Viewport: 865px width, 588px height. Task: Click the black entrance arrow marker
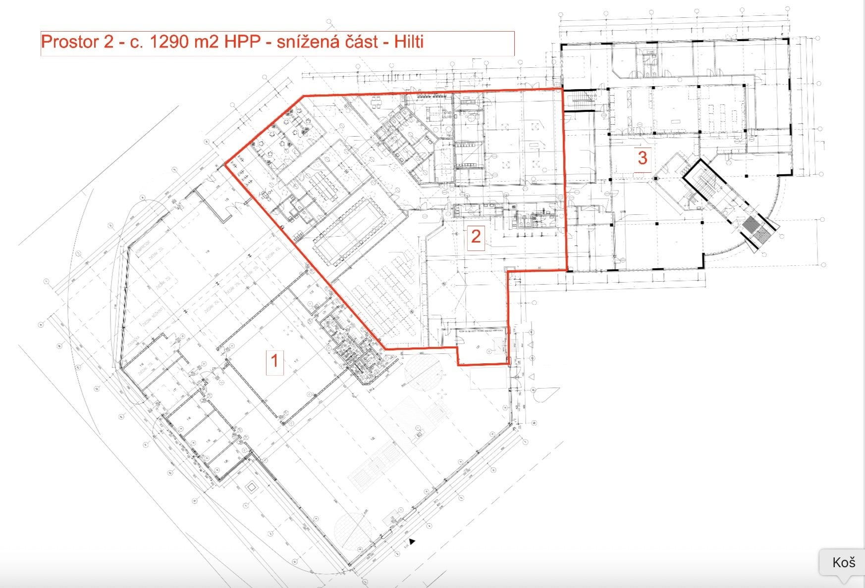(412, 541)
